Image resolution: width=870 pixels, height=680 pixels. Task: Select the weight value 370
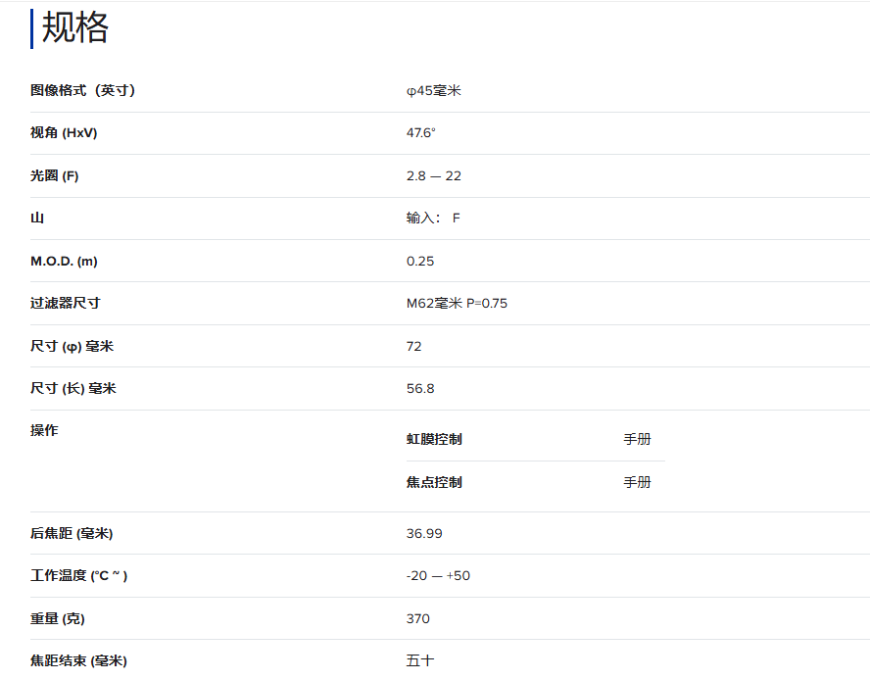pyautogui.click(x=417, y=618)
